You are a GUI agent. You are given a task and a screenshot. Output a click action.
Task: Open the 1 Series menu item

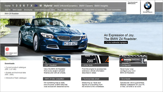pyautogui.click(x=13, y=6)
